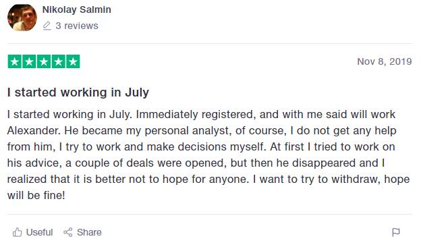Open the review titled I started working in July

78,92
